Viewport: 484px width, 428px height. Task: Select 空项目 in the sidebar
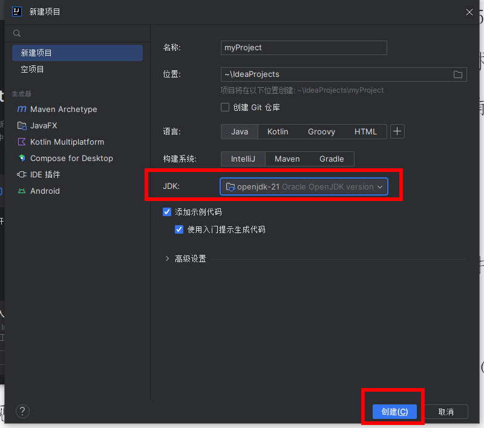tap(77, 69)
